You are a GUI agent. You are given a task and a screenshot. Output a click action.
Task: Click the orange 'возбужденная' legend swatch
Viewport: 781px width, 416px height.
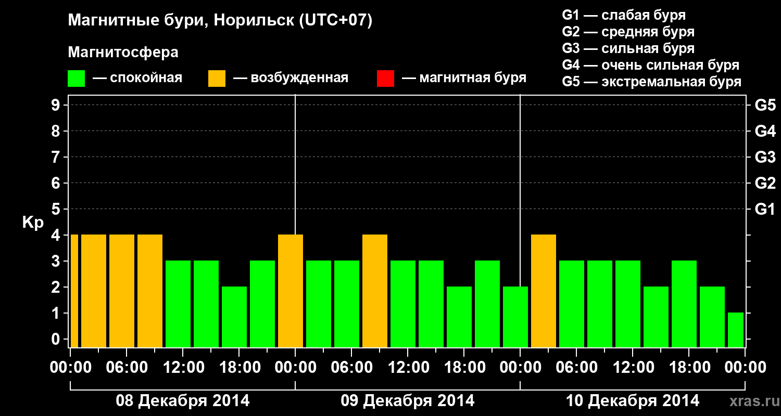(x=217, y=79)
